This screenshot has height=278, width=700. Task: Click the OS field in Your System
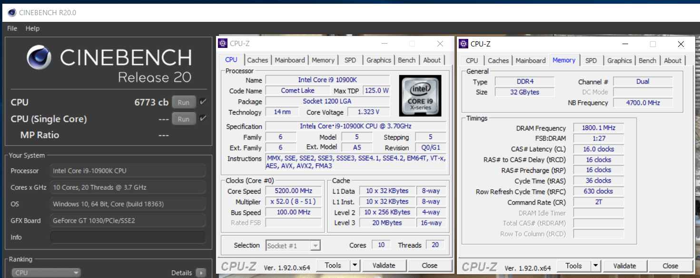click(x=128, y=204)
